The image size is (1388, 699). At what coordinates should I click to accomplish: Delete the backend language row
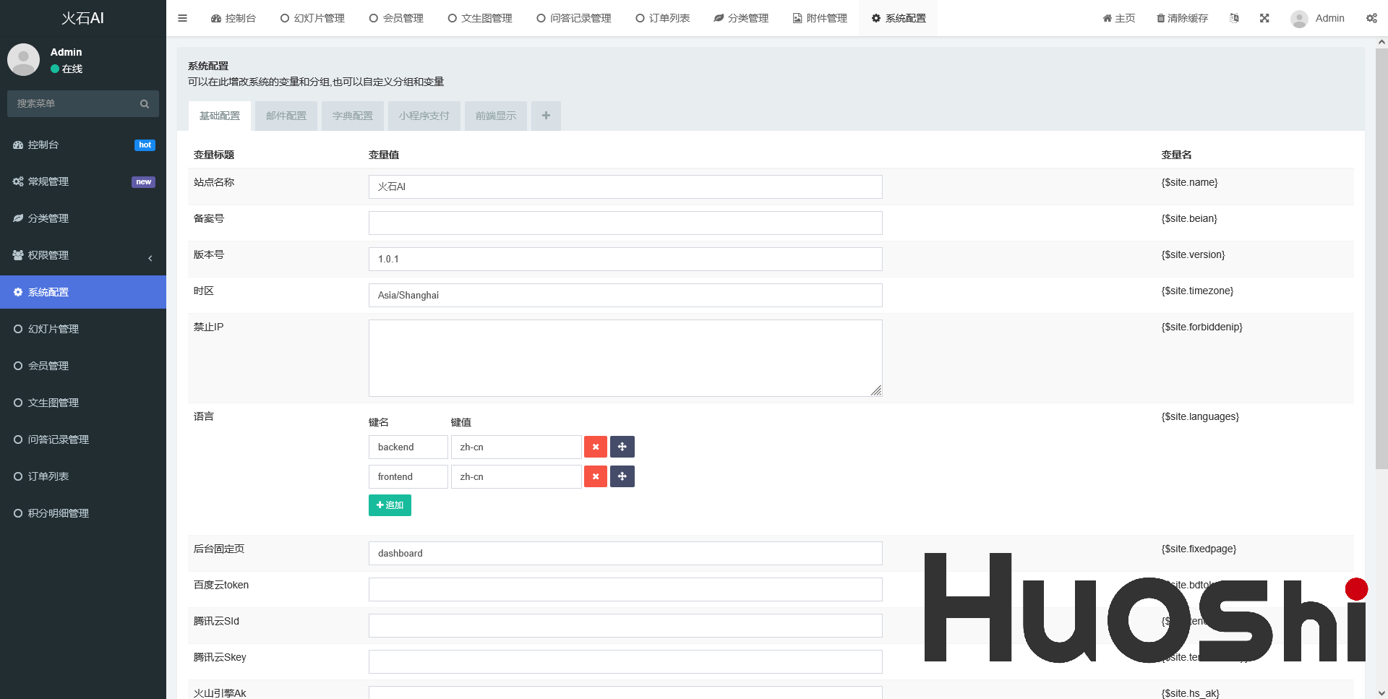[595, 447]
